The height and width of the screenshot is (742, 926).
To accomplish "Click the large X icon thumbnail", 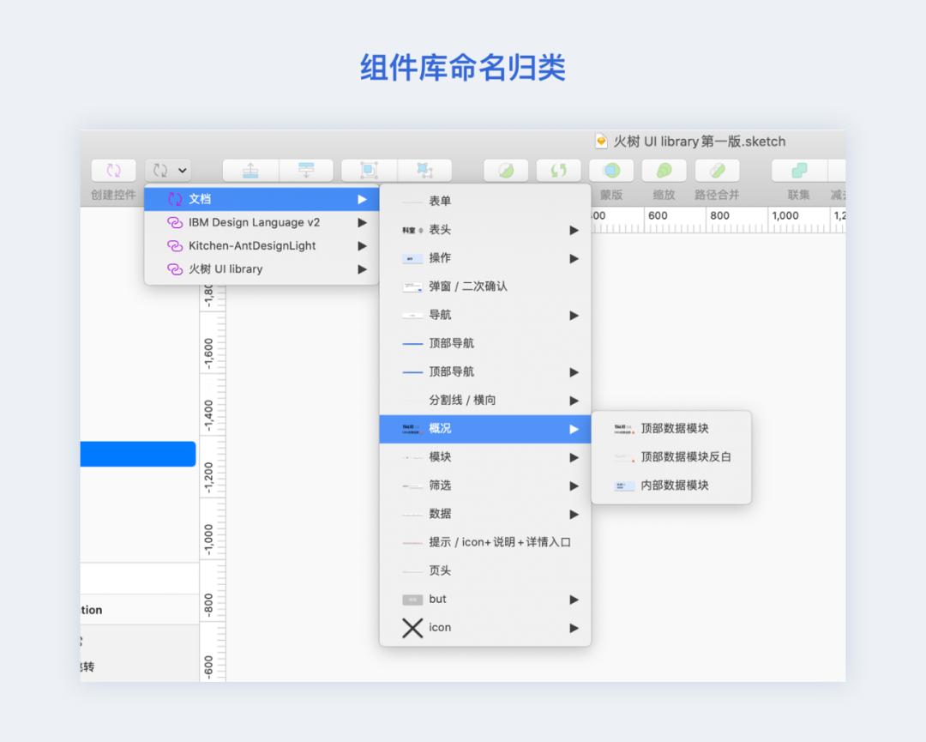I will click(x=412, y=628).
